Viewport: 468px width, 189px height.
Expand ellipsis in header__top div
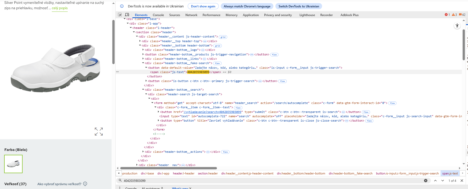(x=205, y=41)
